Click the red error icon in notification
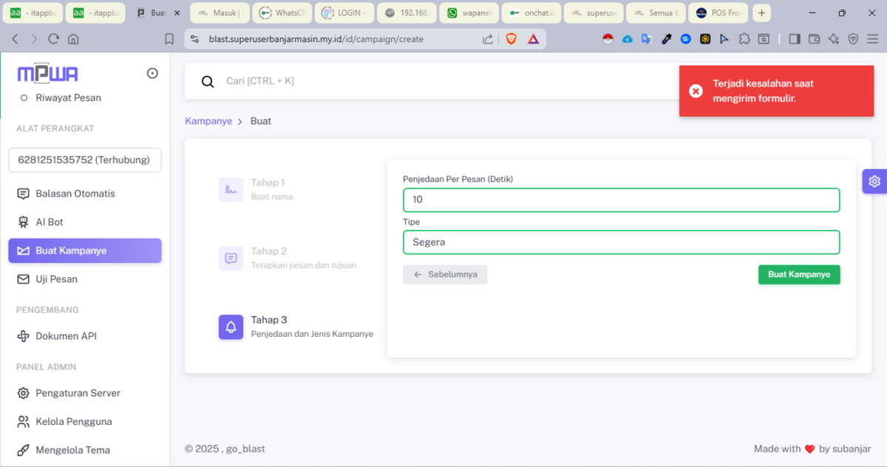 click(x=696, y=91)
